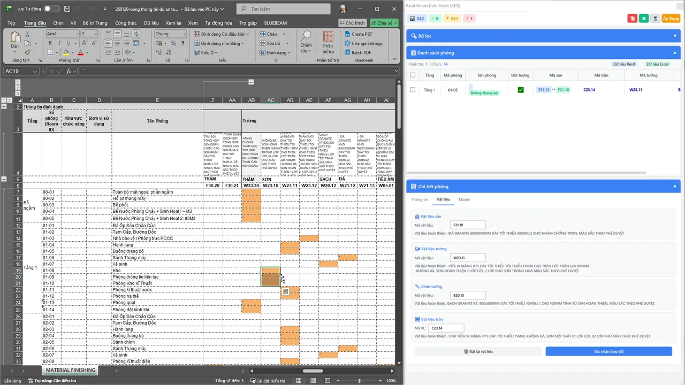
Task: Click the Batch PDF icon
Action: [357, 52]
